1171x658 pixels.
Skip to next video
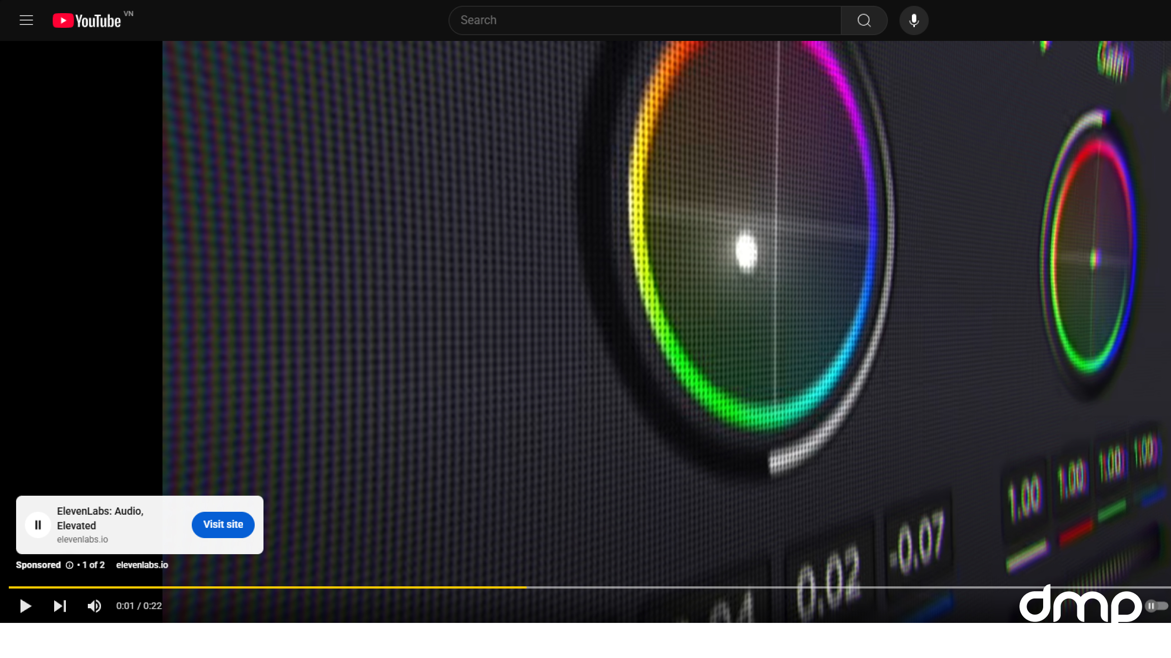60,606
